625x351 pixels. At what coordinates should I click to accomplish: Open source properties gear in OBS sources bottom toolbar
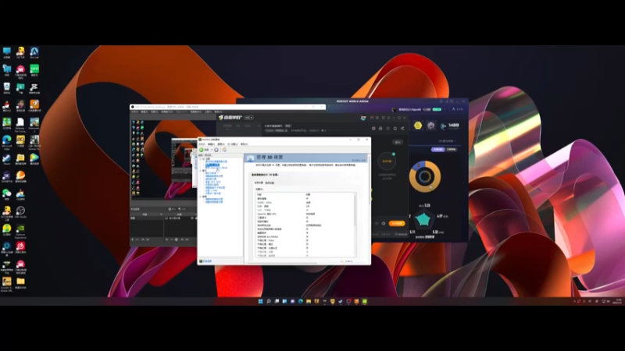tap(177, 239)
